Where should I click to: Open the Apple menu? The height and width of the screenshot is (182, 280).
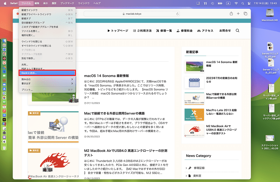tap(5, 3)
